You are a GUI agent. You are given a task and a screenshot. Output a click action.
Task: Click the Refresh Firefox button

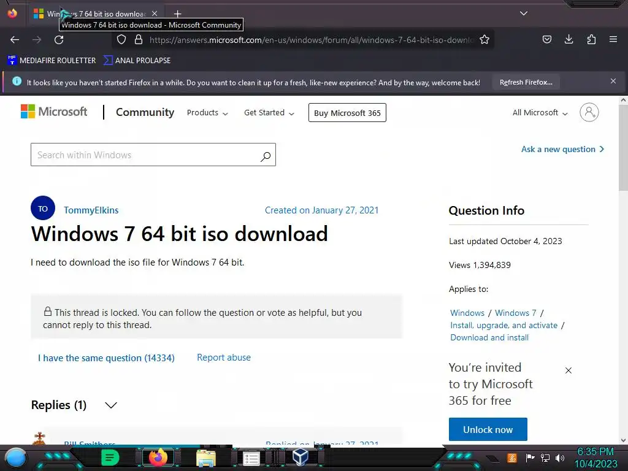(526, 82)
